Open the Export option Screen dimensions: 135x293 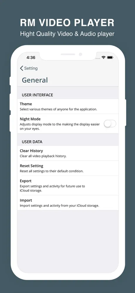[x=68, y=186]
